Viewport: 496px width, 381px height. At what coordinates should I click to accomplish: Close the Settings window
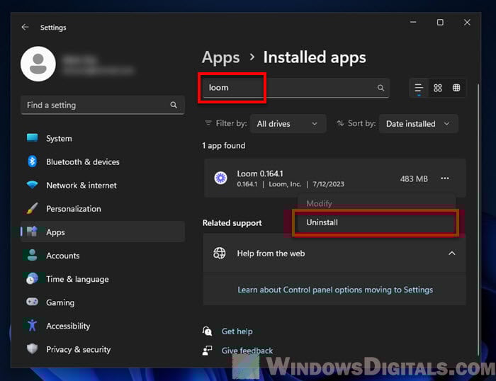click(x=467, y=23)
